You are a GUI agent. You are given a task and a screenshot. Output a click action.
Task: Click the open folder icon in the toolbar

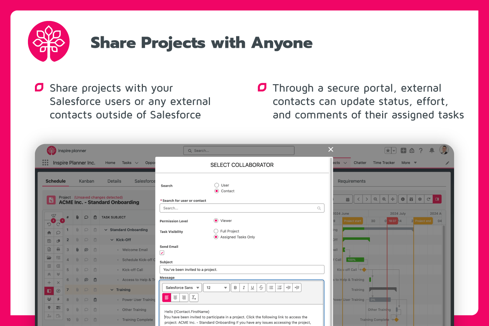pos(49,258)
